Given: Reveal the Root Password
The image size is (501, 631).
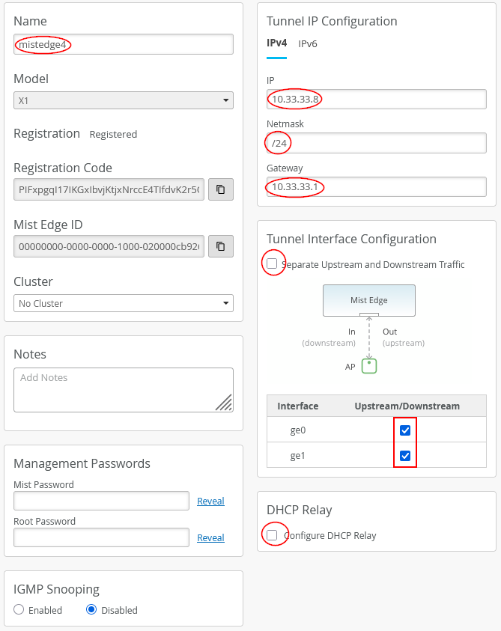Looking at the screenshot, I should tap(210, 537).
